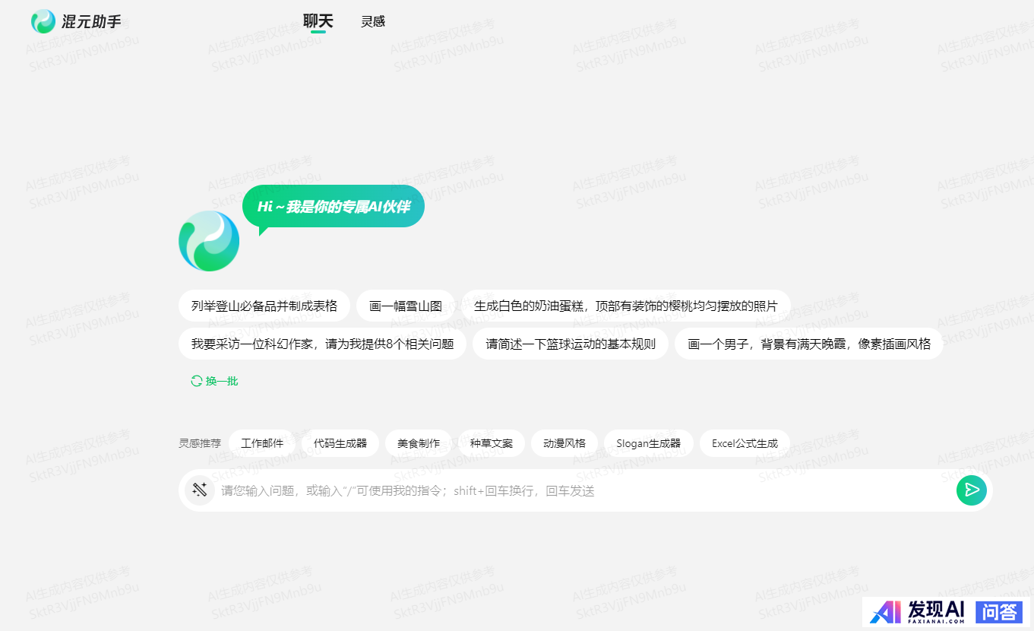
Task: Switch to the 聊天 tab
Action: click(318, 21)
